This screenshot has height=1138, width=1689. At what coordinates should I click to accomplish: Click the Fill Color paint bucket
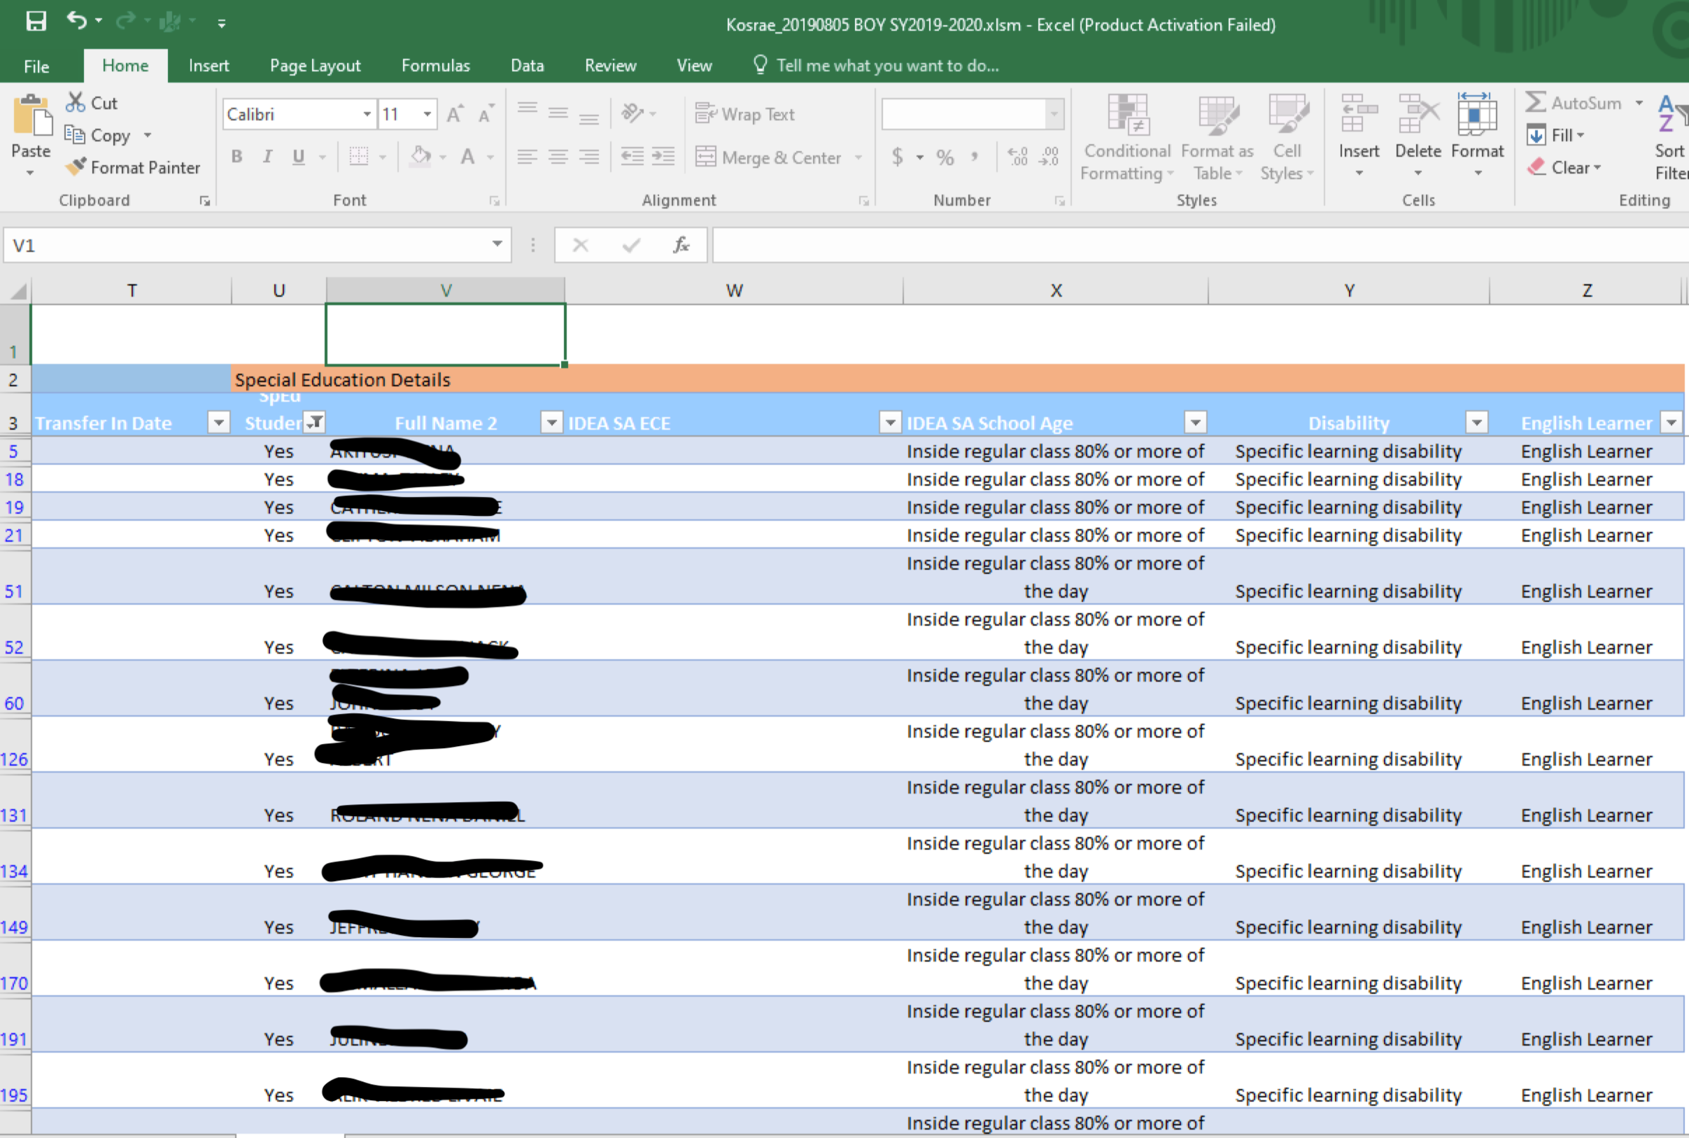tap(421, 157)
